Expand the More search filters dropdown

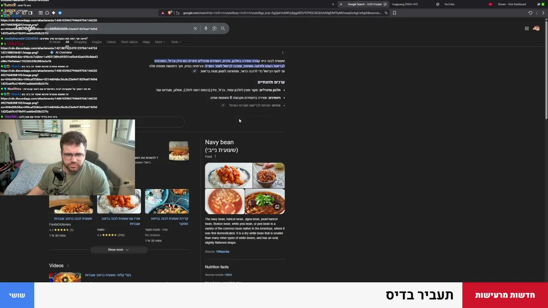point(160,42)
